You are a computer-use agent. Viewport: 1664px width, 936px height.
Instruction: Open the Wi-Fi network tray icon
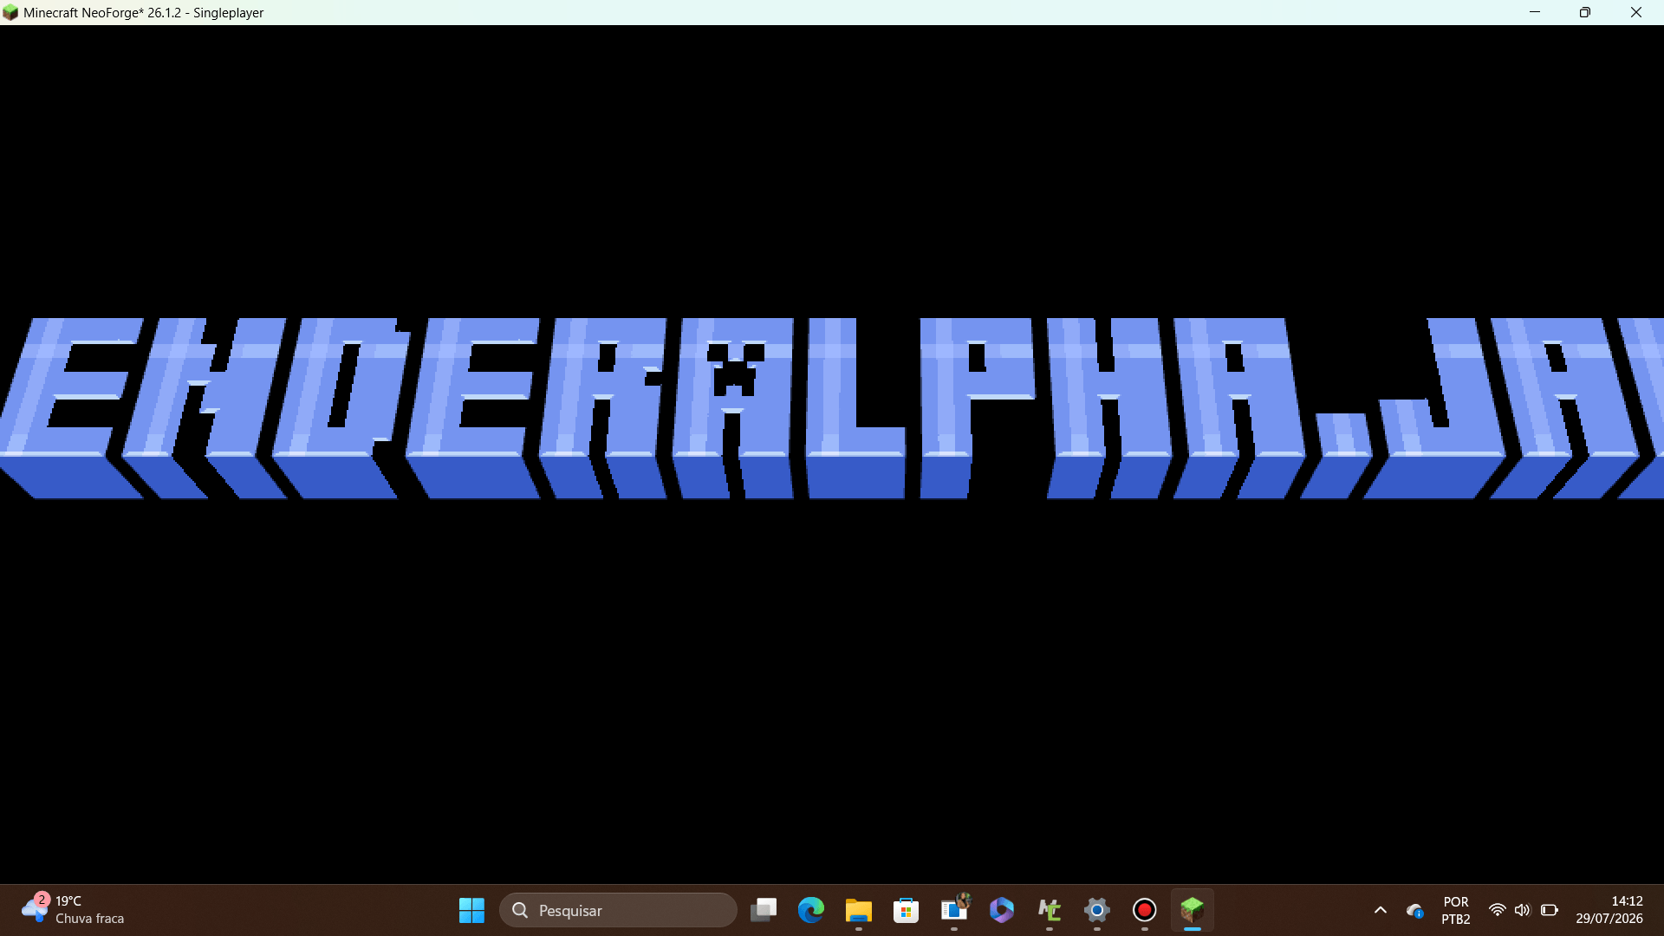point(1497,910)
